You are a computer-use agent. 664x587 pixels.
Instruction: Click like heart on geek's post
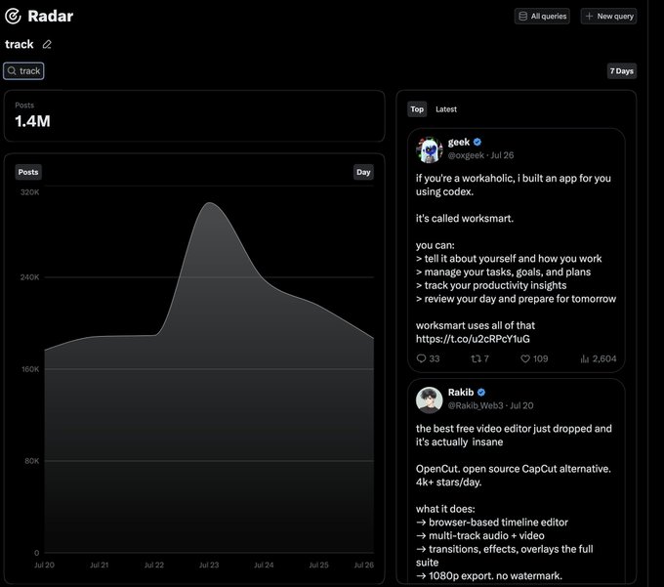coord(525,358)
